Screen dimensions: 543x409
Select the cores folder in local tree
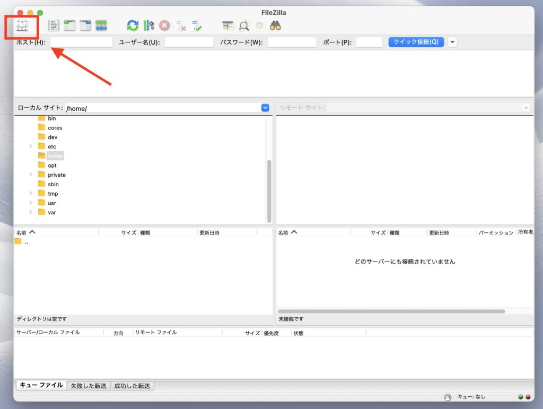[55, 128]
